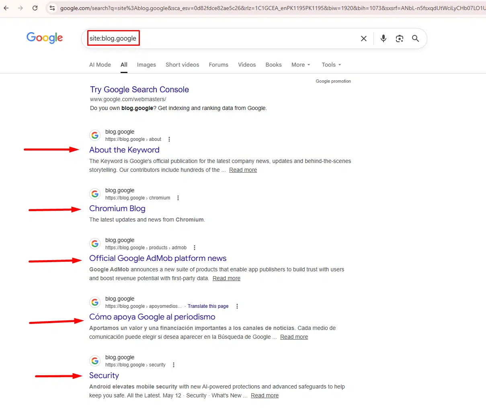Click the browser address bar URL
The image size is (486, 409).
[273, 8]
